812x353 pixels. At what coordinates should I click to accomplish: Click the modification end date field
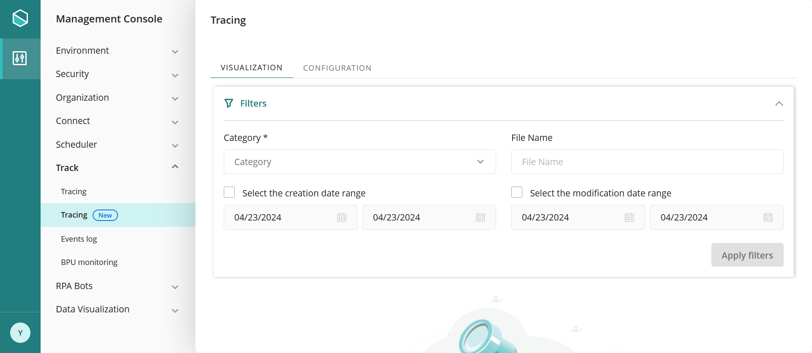[716, 218]
